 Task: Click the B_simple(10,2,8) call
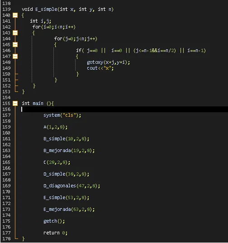[x=66, y=139]
